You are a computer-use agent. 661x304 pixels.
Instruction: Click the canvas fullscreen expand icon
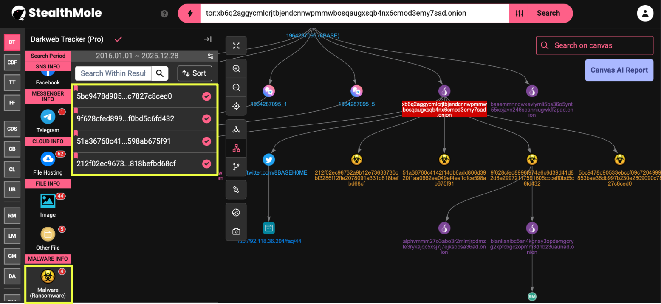(236, 46)
